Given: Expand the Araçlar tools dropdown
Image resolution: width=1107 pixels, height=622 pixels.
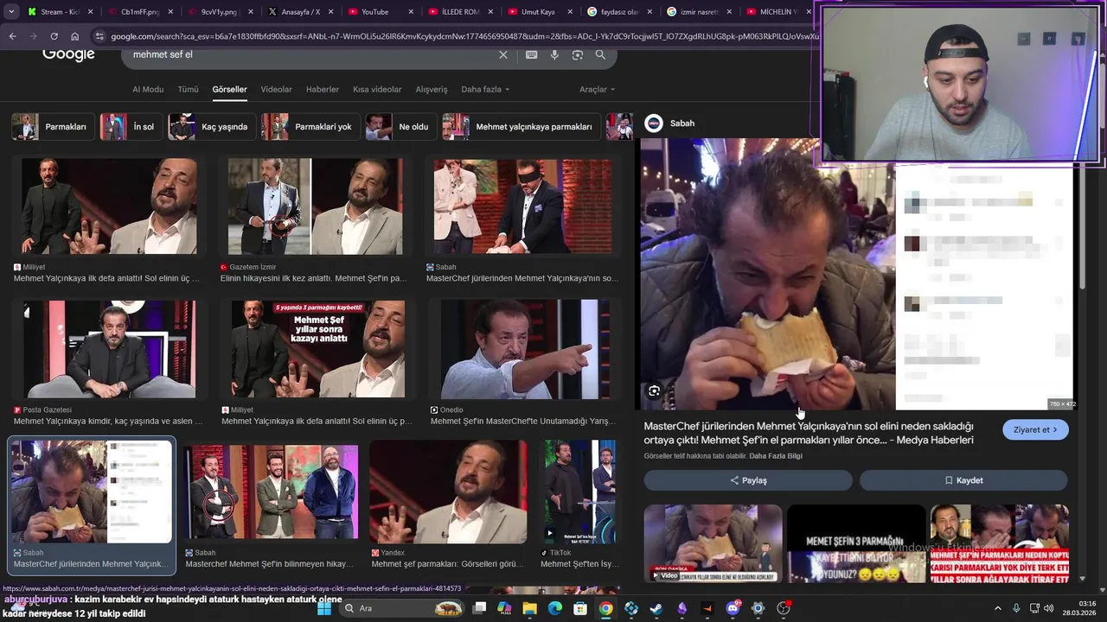Looking at the screenshot, I should [x=597, y=89].
